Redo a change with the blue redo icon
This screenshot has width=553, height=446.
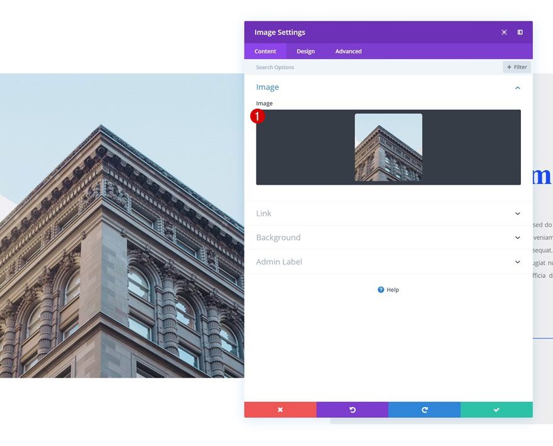[424, 409]
